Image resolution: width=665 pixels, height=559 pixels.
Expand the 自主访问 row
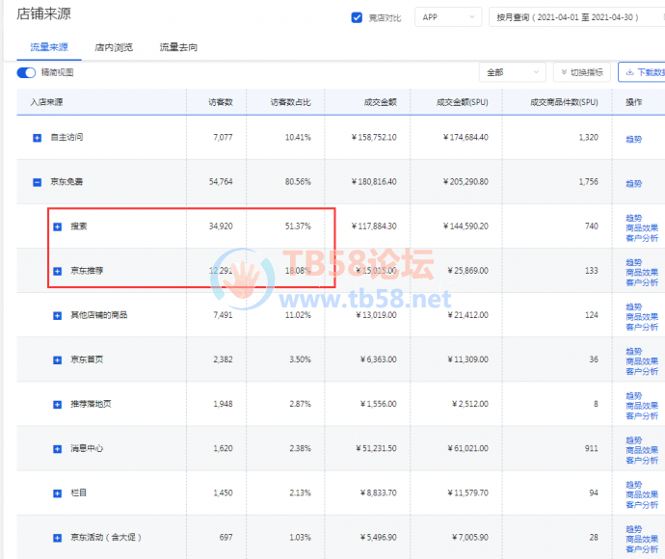pos(37,138)
